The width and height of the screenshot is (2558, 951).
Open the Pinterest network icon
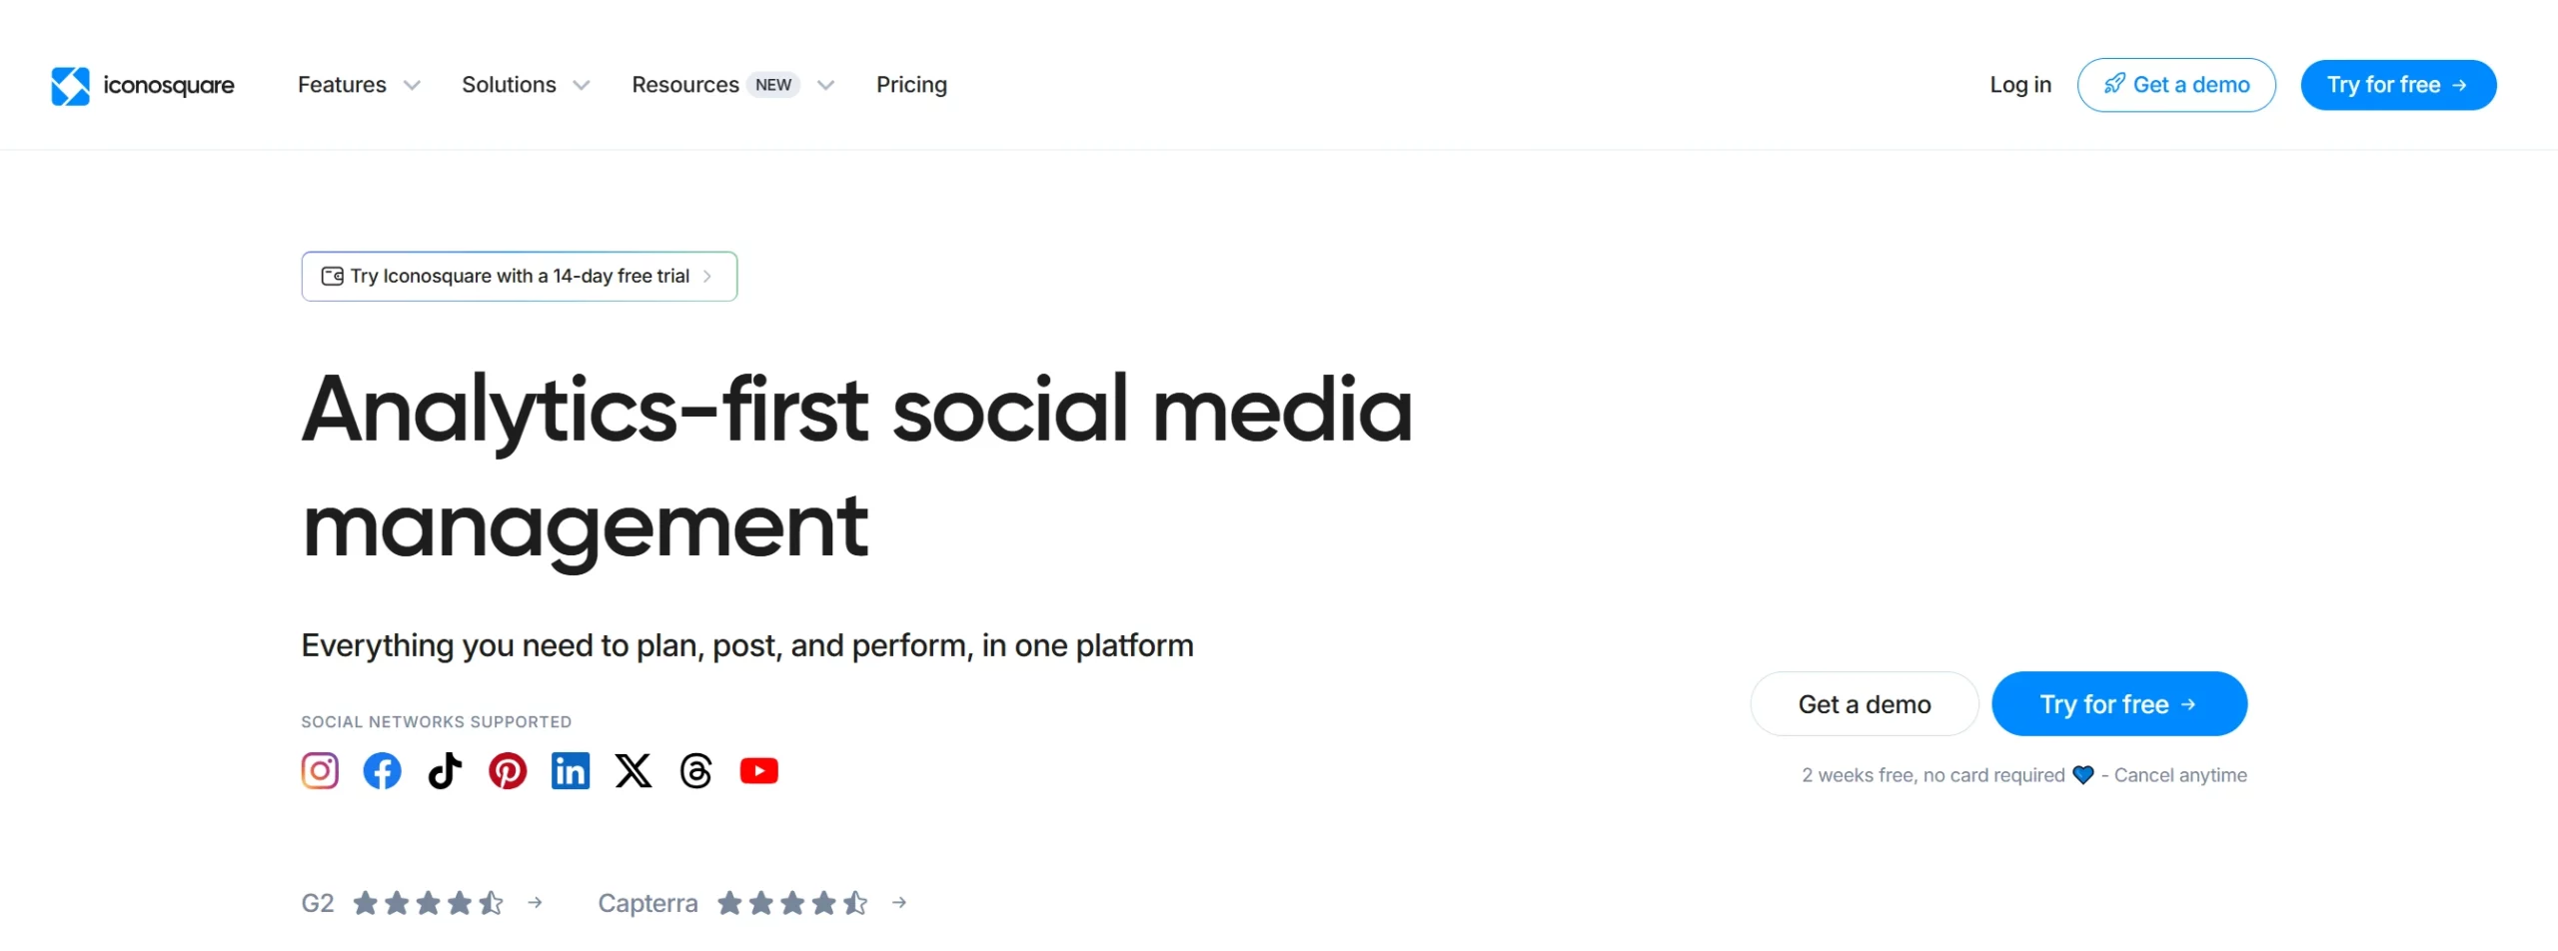click(508, 770)
